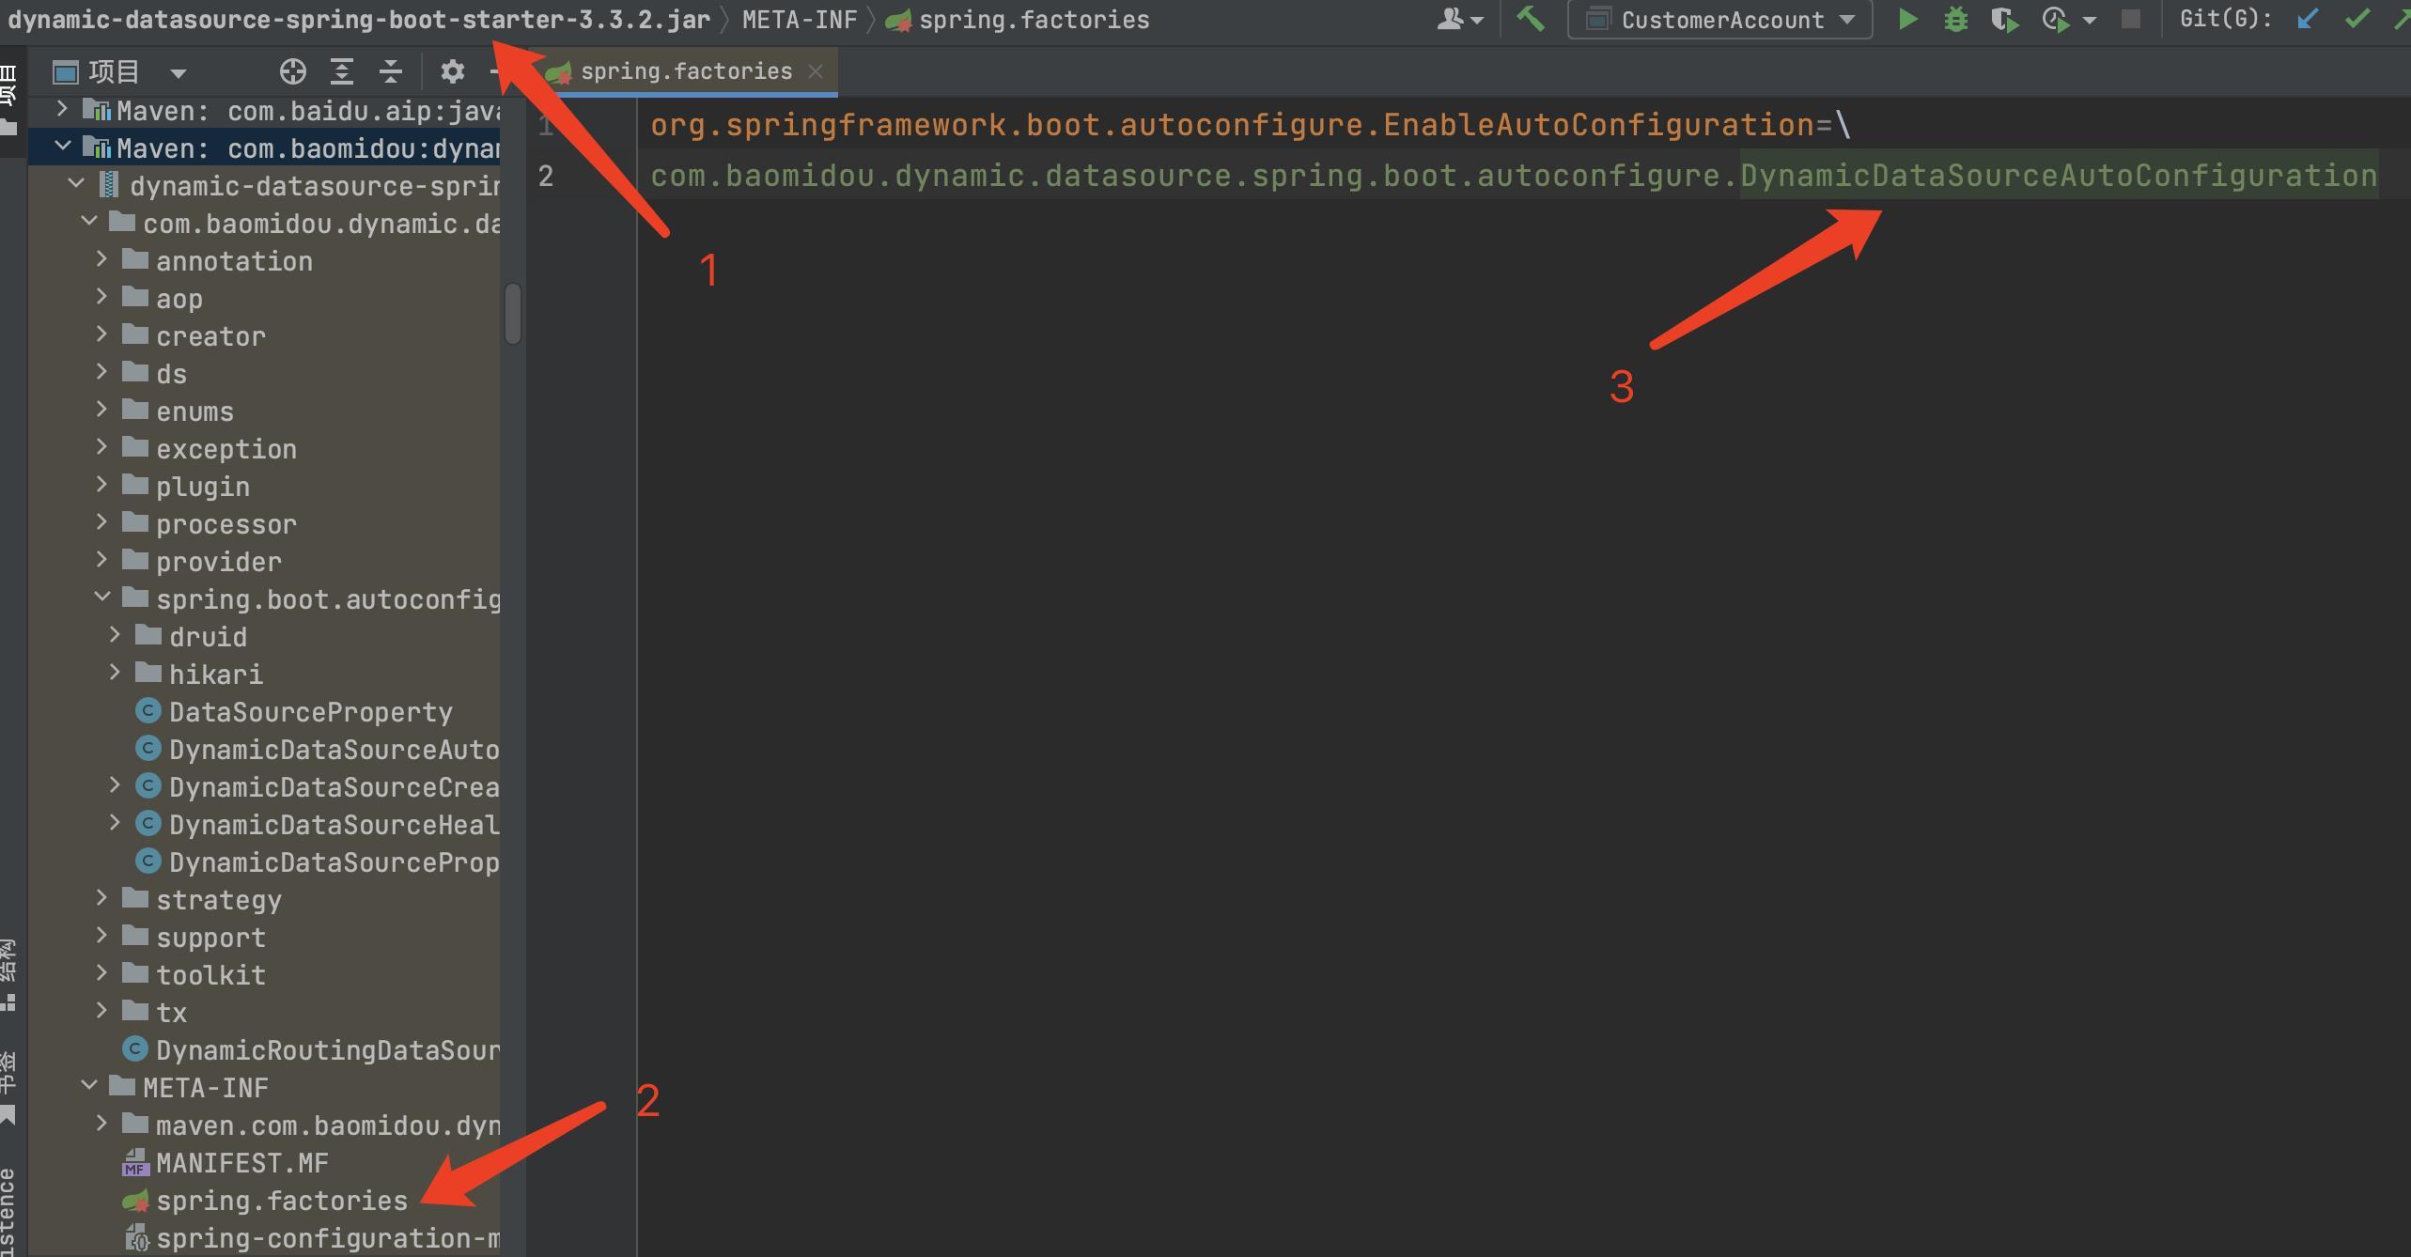2411x1257 pixels.
Task: Click Git update project blue arrow
Action: pyautogui.click(x=2307, y=20)
